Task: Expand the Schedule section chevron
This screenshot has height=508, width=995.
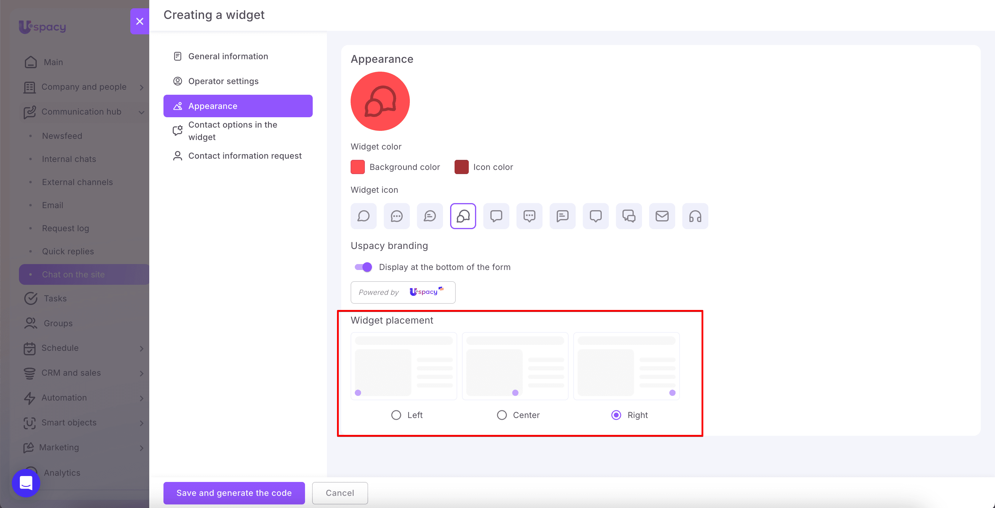Action: click(142, 348)
